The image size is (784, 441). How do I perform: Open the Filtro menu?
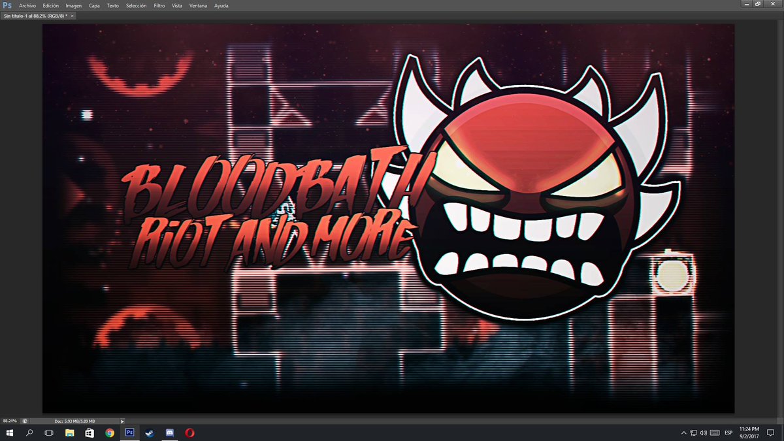click(159, 5)
